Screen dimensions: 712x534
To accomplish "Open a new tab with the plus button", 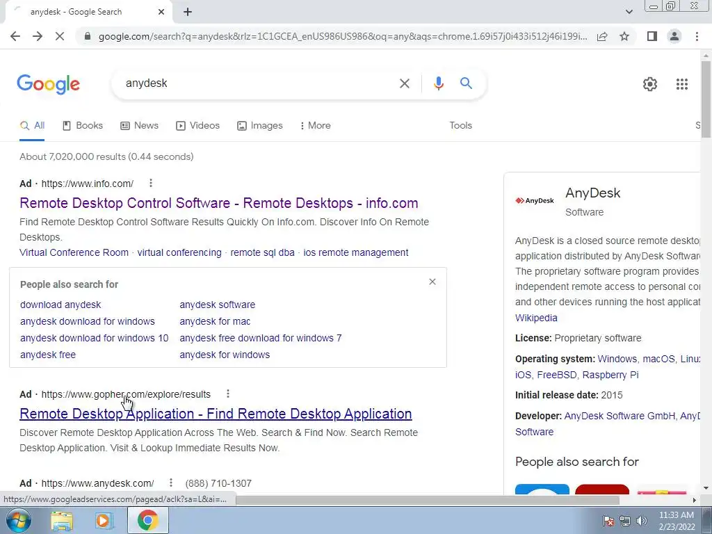I will [x=188, y=12].
